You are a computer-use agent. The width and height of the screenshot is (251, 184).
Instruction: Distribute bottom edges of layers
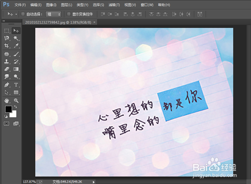tap(165, 14)
